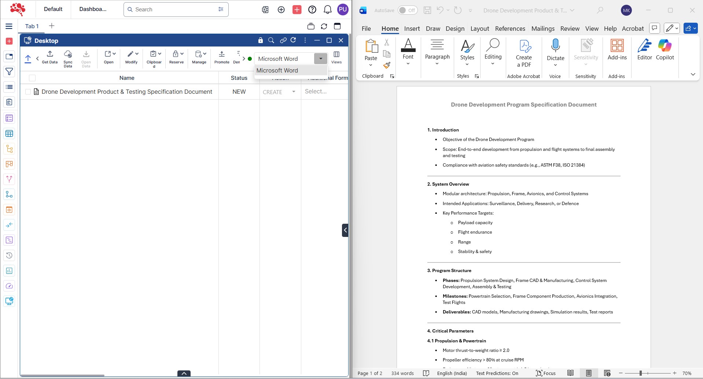Click the Promote toolbar icon
703x379 pixels.
(x=222, y=55)
